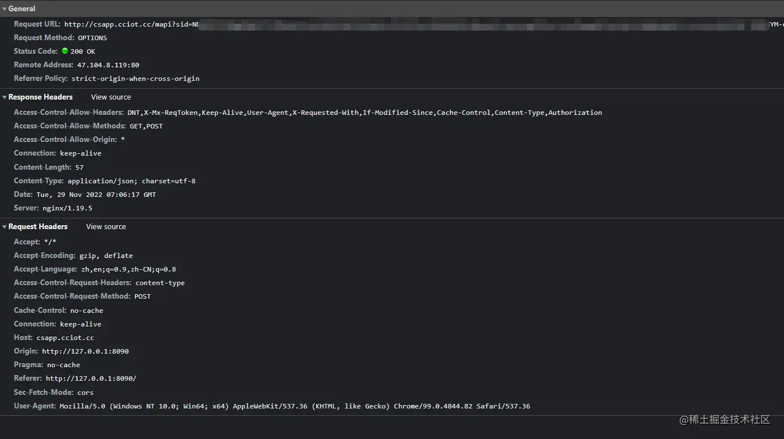
Task: Select Origin value http://127.0.0.1:8090
Action: click(86, 351)
